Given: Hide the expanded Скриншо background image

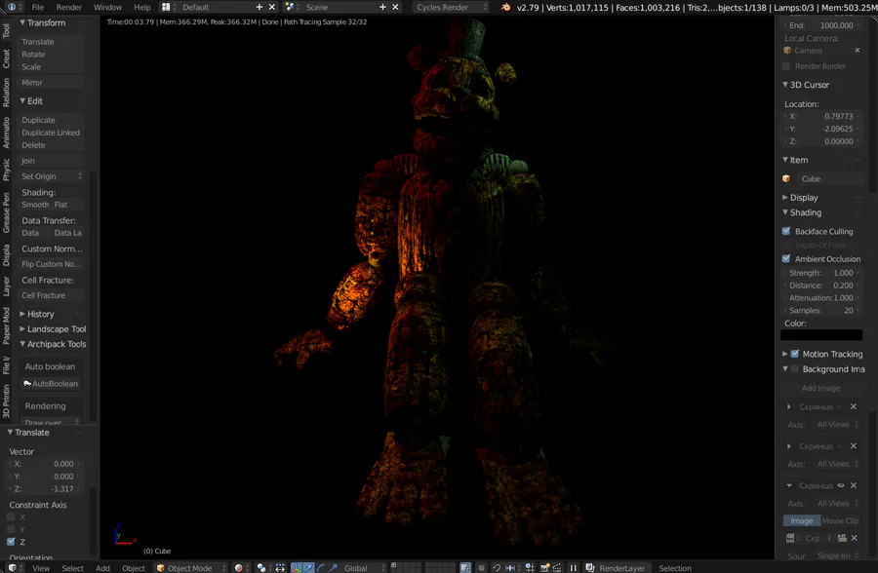Looking at the screenshot, I should pos(841,485).
